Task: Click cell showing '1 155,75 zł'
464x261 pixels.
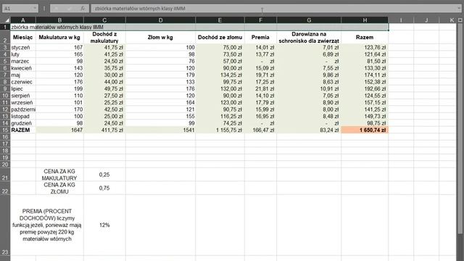Action: click(x=220, y=130)
